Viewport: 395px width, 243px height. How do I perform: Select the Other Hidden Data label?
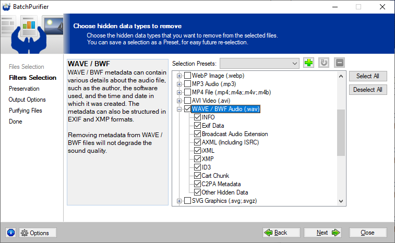pyautogui.click(x=225, y=192)
